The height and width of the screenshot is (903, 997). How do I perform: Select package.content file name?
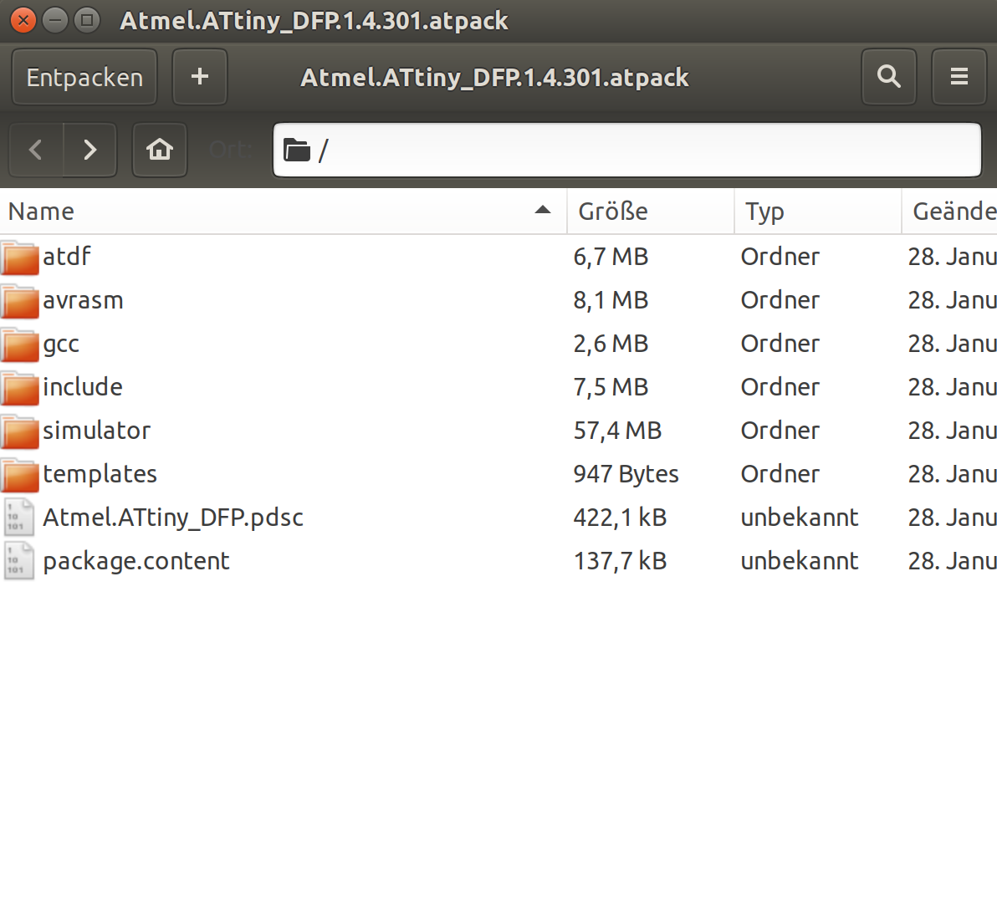(136, 562)
